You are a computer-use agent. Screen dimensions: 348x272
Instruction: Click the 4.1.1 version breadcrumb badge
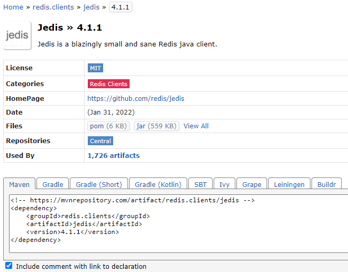coord(120,7)
